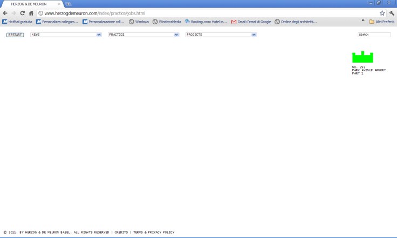Open the wrench settings menu
Viewport: 397px width, 238px height.
(391, 13)
